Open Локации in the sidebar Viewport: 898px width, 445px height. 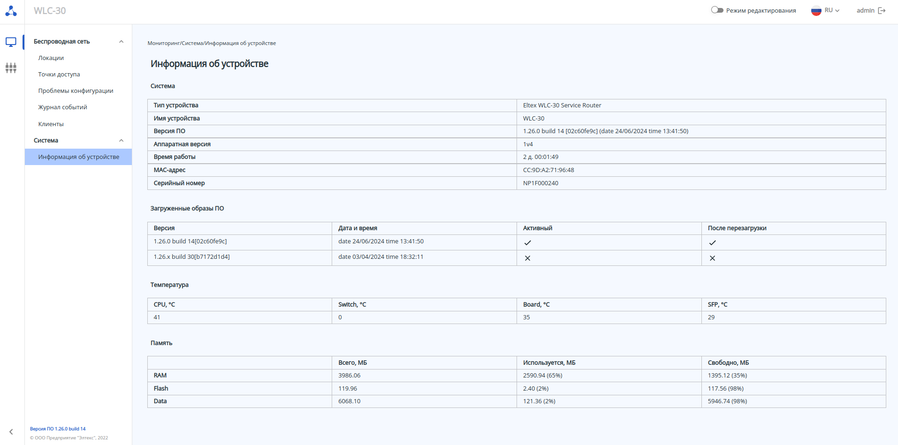pyautogui.click(x=51, y=58)
